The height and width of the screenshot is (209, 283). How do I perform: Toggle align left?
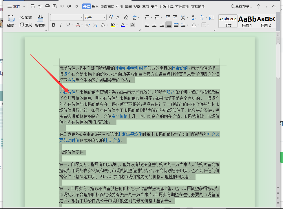pos(147,25)
